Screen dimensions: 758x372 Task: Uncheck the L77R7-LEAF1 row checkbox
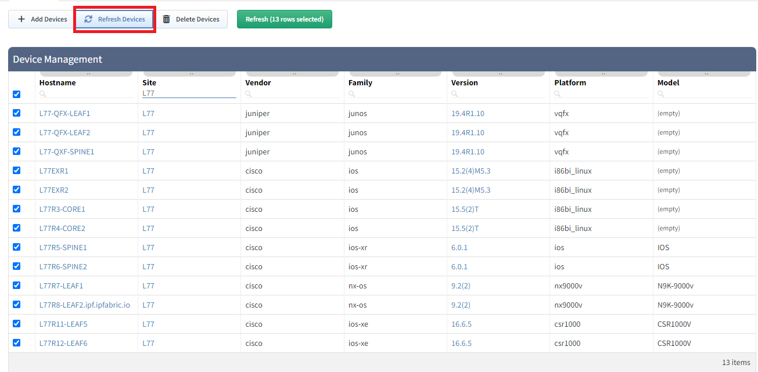click(x=16, y=286)
